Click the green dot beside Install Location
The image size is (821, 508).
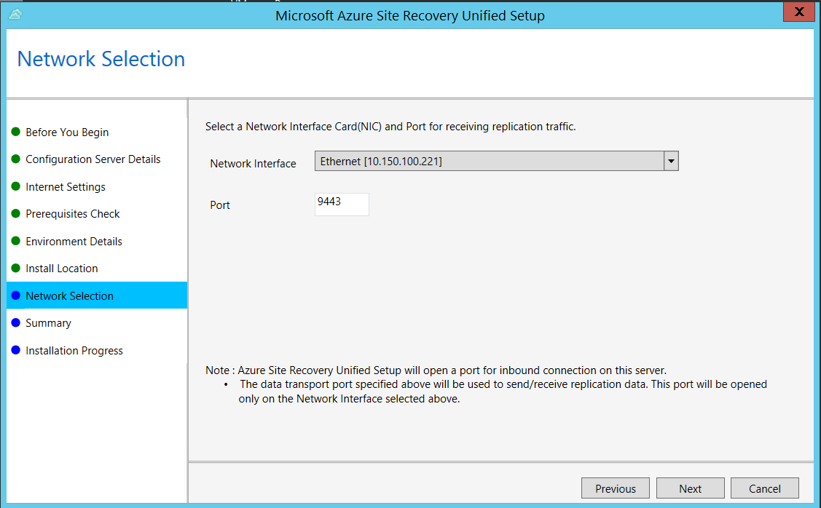[16, 268]
